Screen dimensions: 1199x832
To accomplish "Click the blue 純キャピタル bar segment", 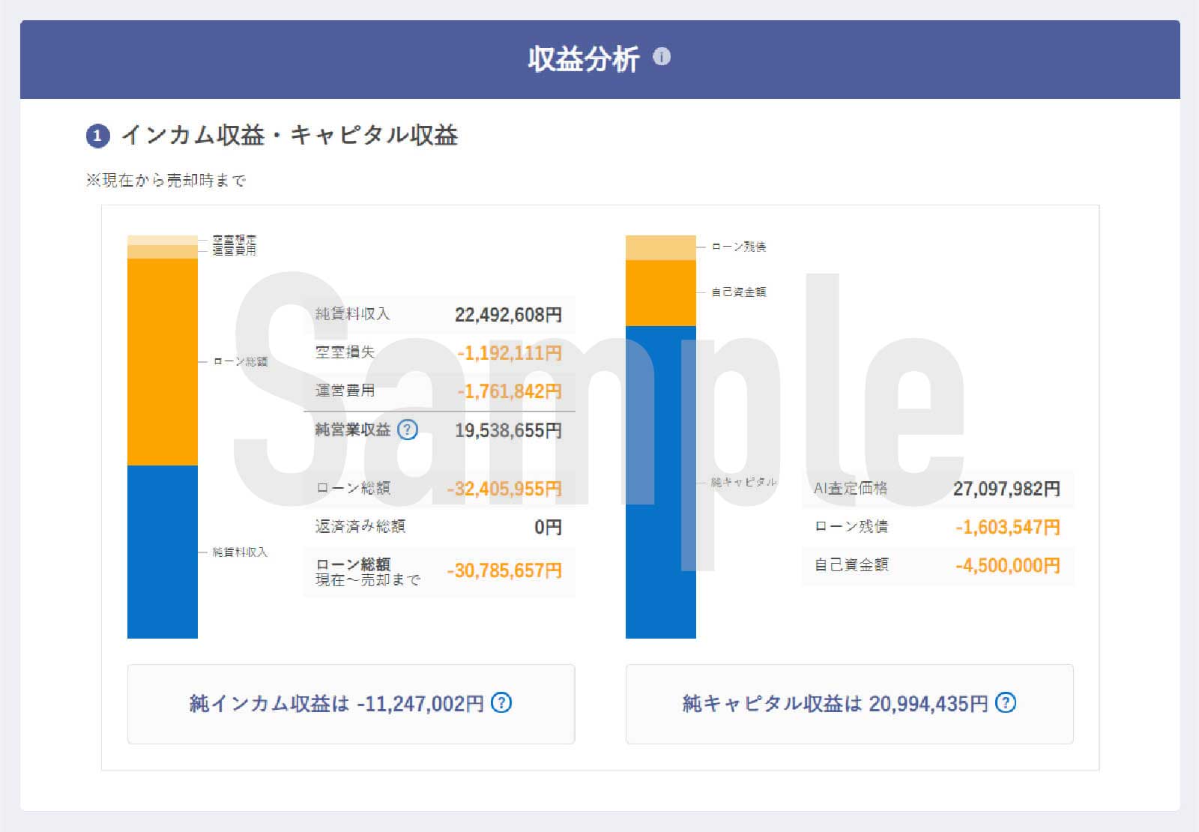I will click(x=660, y=482).
